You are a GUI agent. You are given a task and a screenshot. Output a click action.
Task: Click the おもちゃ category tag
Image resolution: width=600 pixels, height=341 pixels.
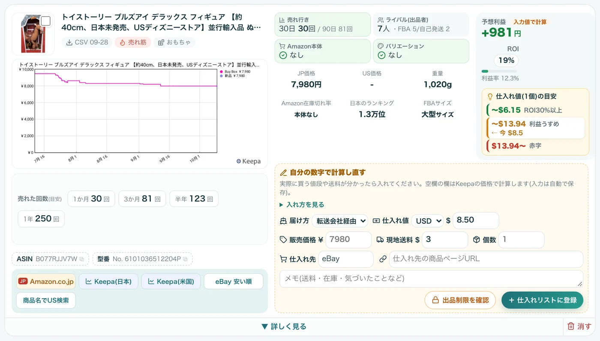point(174,42)
